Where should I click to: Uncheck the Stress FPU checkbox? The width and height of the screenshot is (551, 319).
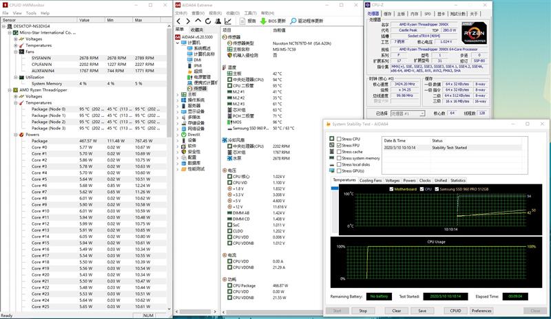(337, 146)
